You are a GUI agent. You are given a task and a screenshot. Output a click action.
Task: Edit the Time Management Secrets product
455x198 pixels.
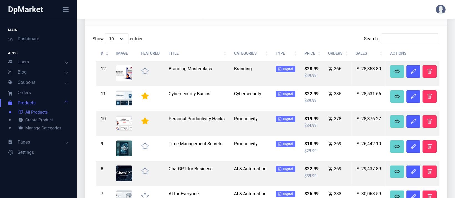[413, 146]
